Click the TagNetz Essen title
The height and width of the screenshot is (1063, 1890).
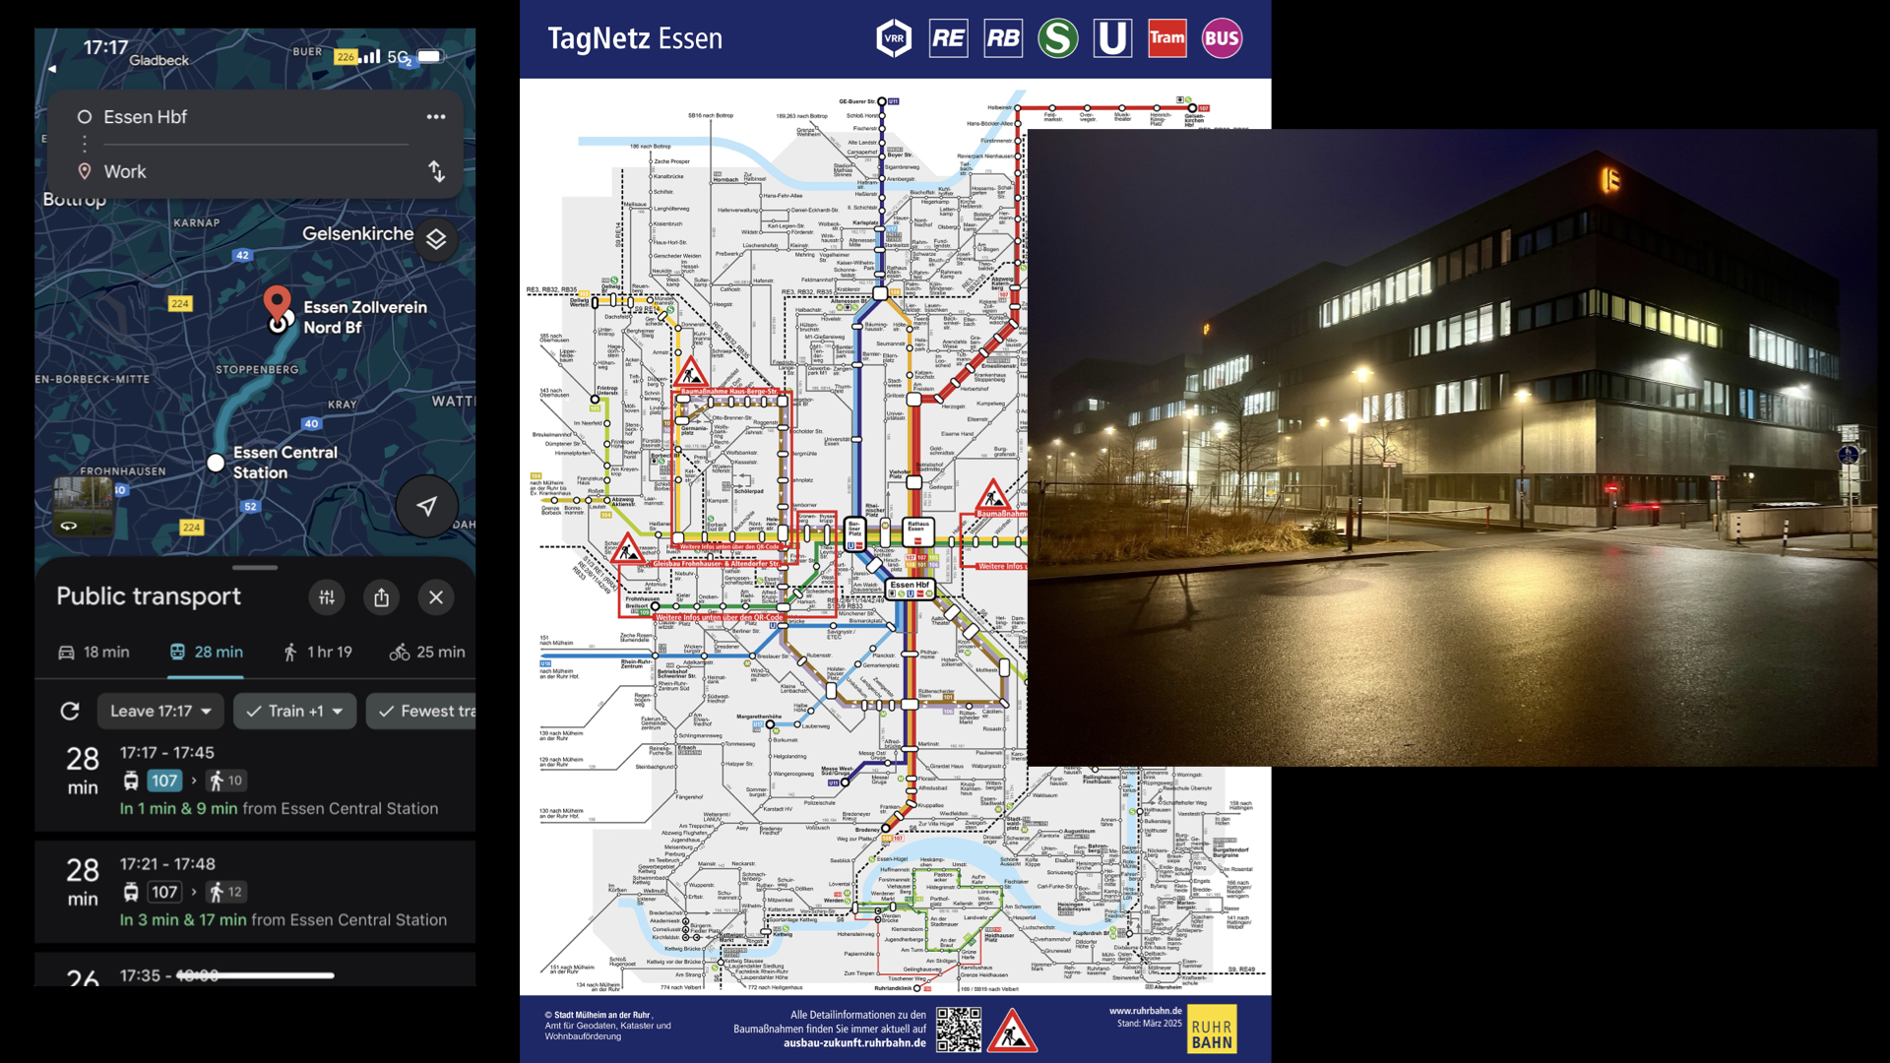coord(635,38)
